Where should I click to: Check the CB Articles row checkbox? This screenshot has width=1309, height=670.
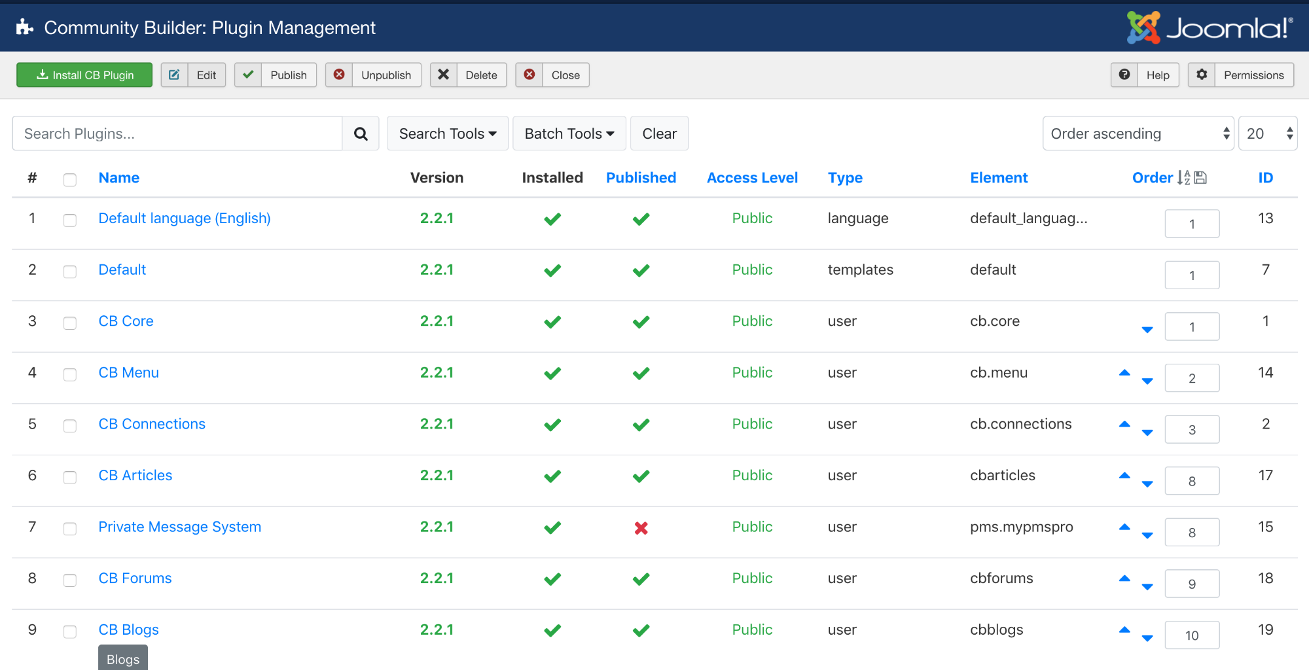pos(70,477)
